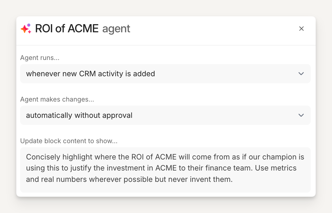Expand the chevron next to 'automatically without approval'

coord(301,115)
